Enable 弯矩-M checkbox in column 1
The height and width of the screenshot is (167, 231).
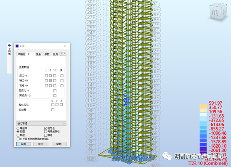[46, 85]
